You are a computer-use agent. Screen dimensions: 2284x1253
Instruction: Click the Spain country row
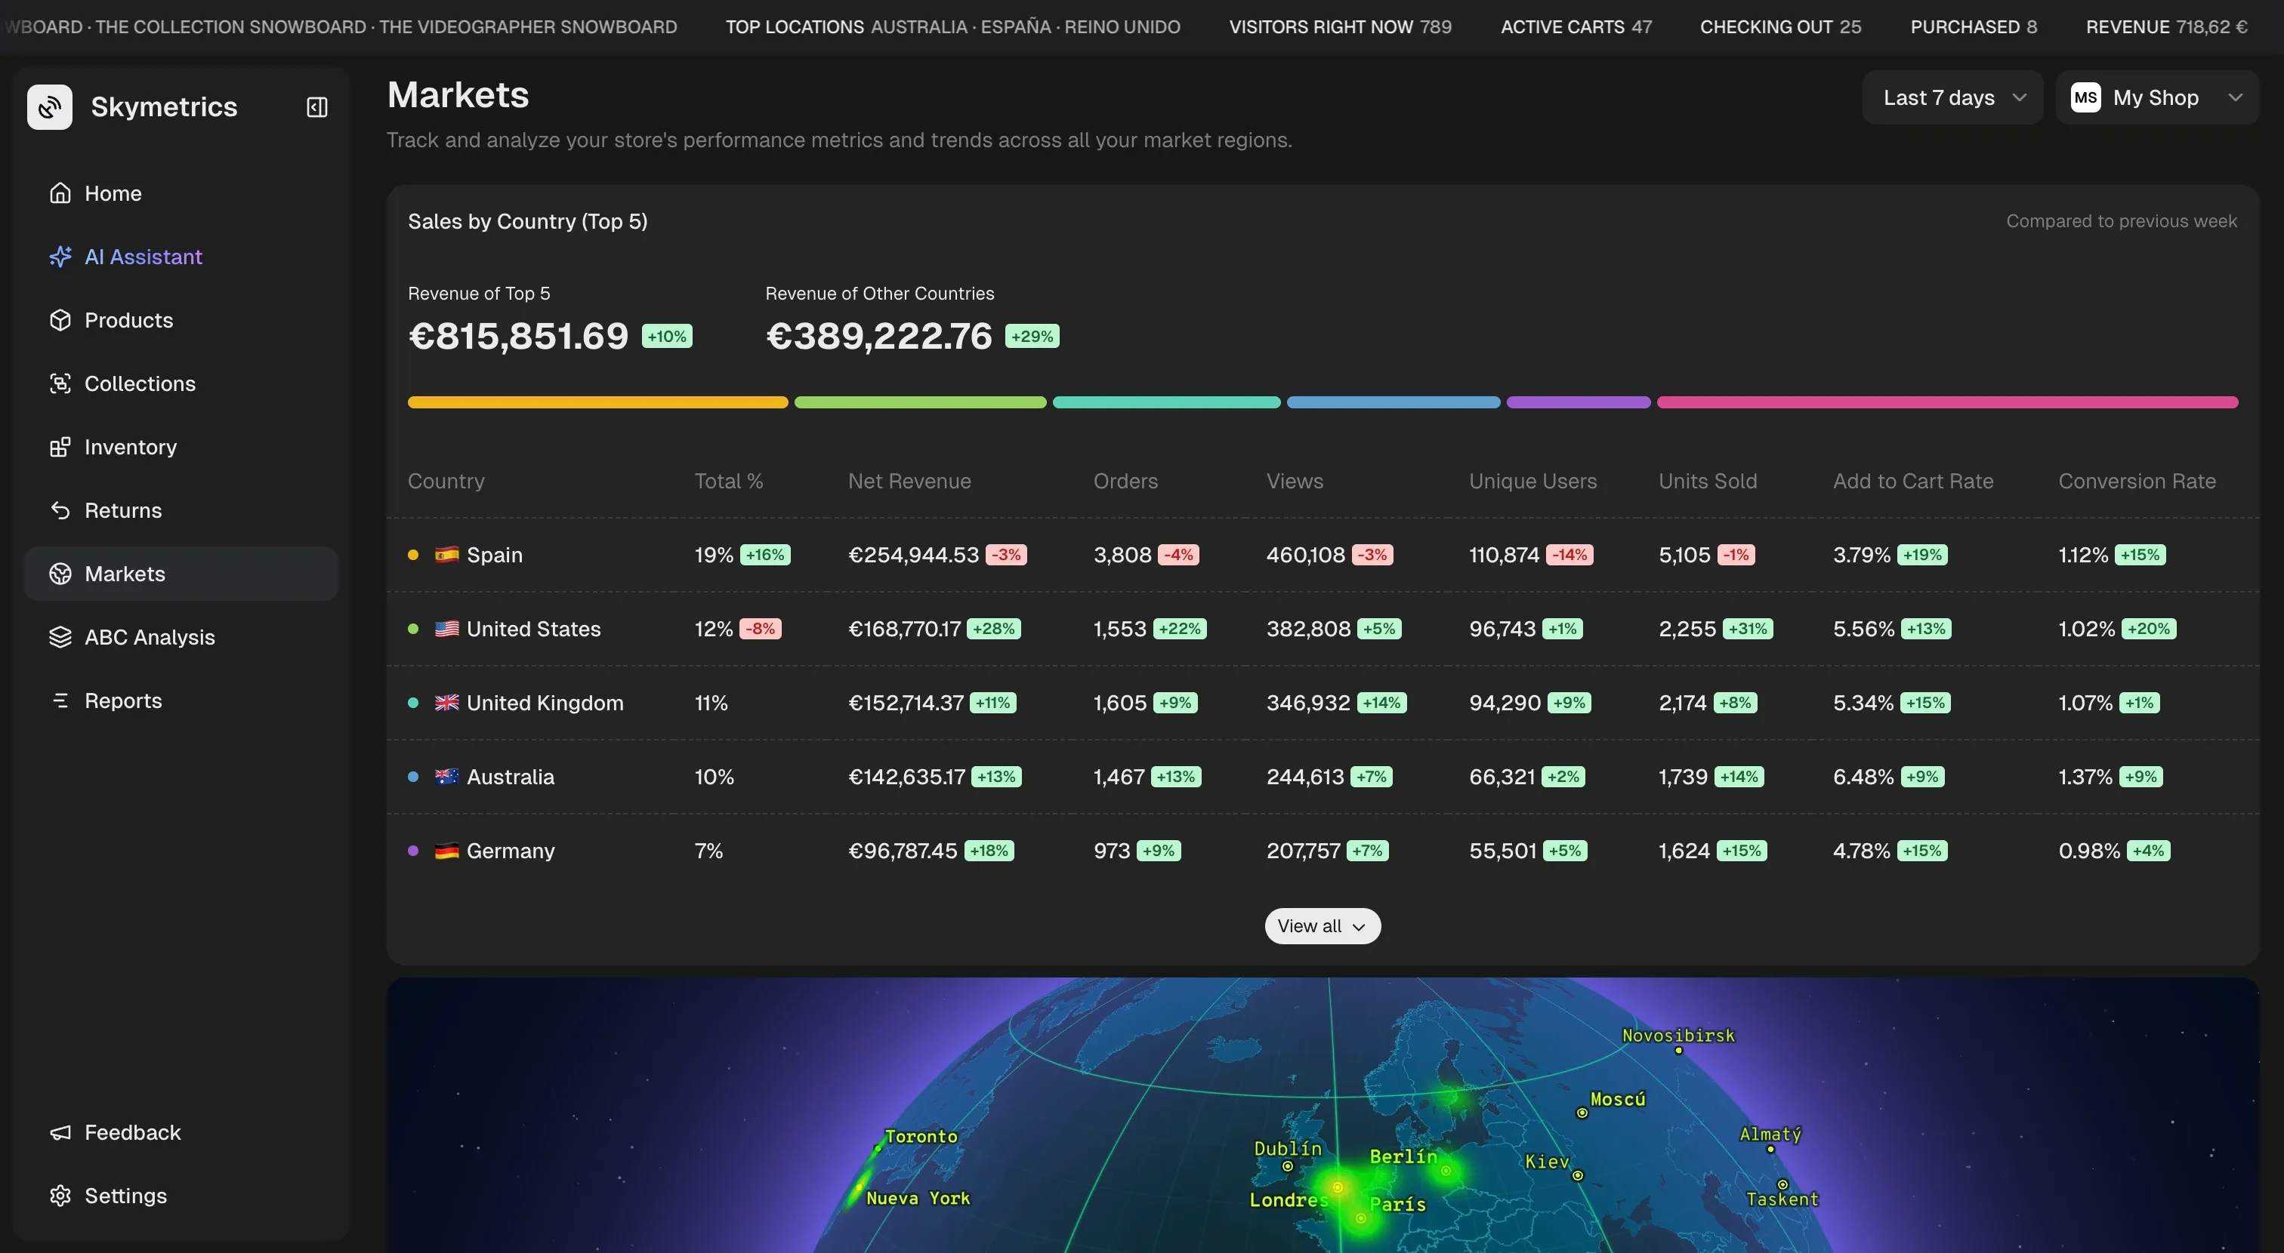[494, 555]
